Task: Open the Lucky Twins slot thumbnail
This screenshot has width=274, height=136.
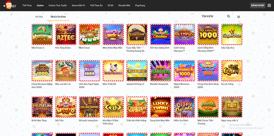Action: [x=161, y=107]
